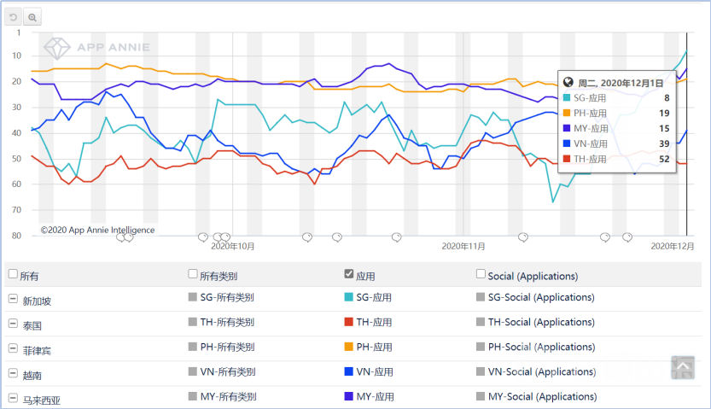The height and width of the screenshot is (409, 711).
Task: Collapse the 泰国 row
Action: pos(13,324)
